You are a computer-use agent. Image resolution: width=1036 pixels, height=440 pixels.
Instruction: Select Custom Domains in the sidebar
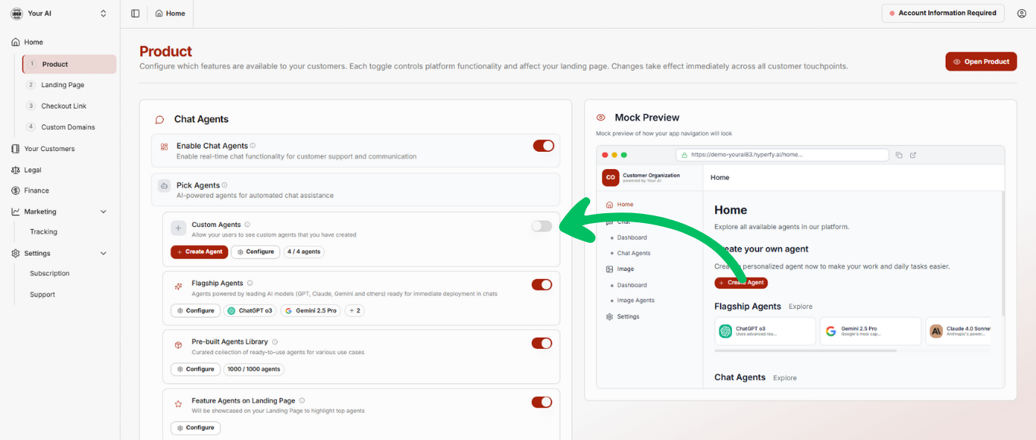[68, 127]
